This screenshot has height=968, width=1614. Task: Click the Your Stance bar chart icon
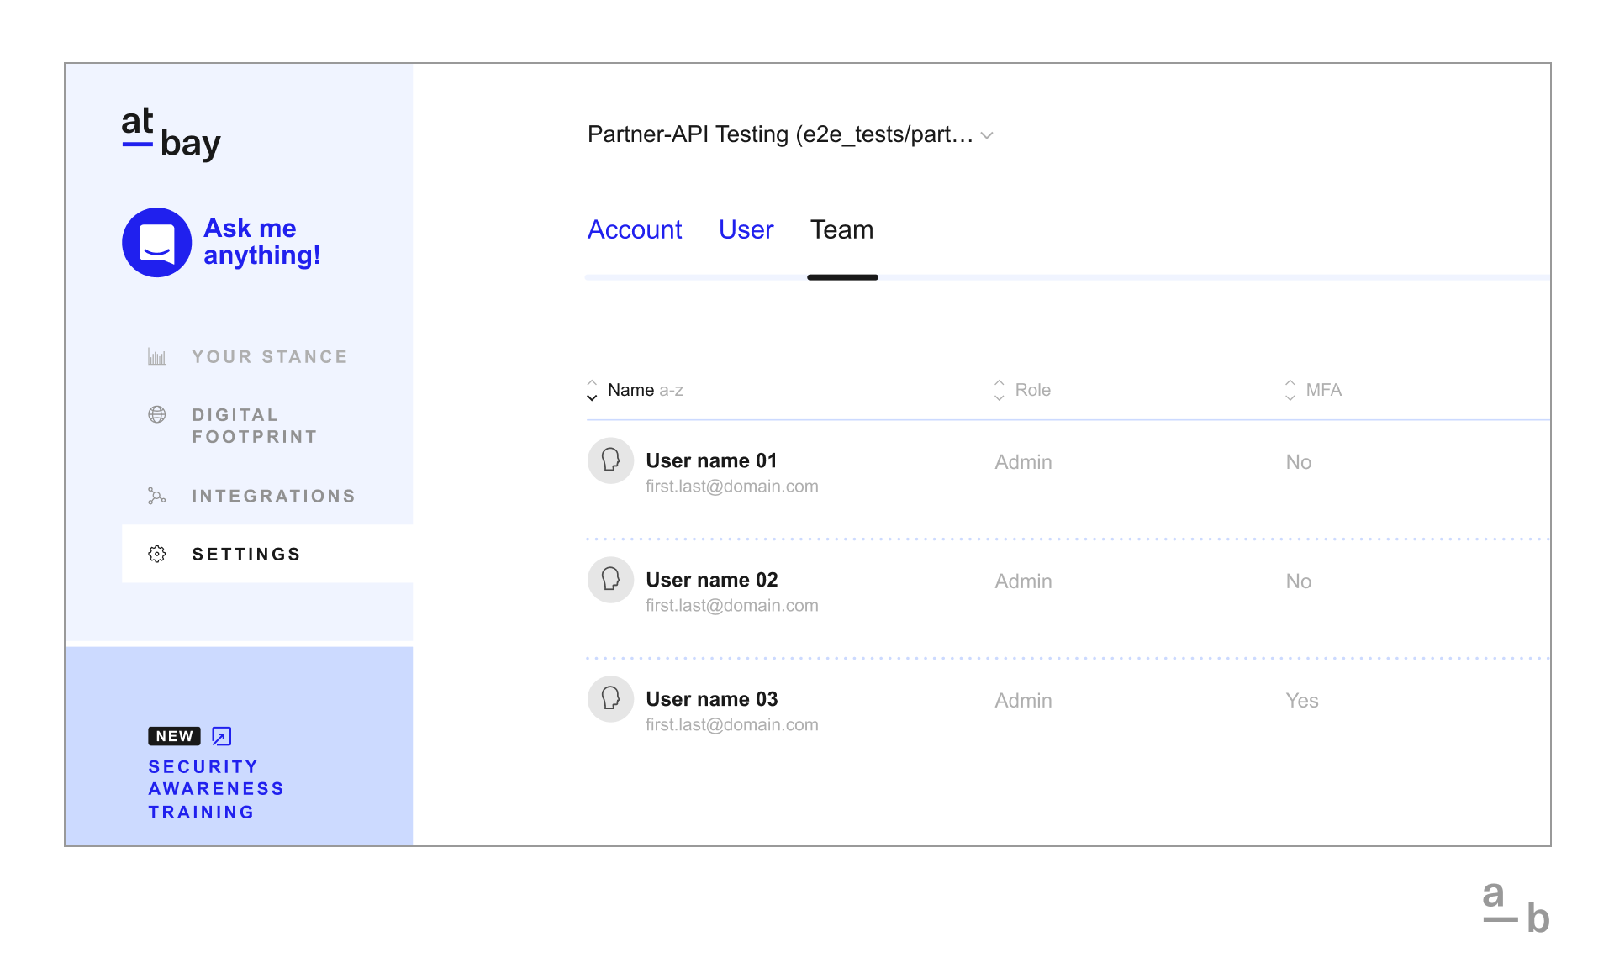(x=157, y=356)
